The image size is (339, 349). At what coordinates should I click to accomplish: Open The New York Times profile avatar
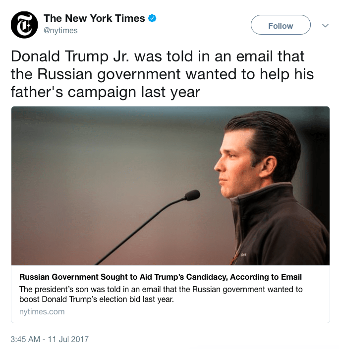(24, 25)
